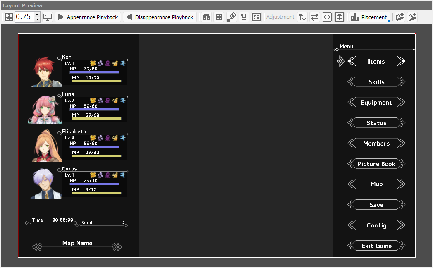Viewport: 433px width, 268px height.
Task: Toggle the magnet snap icon
Action: pos(206,17)
